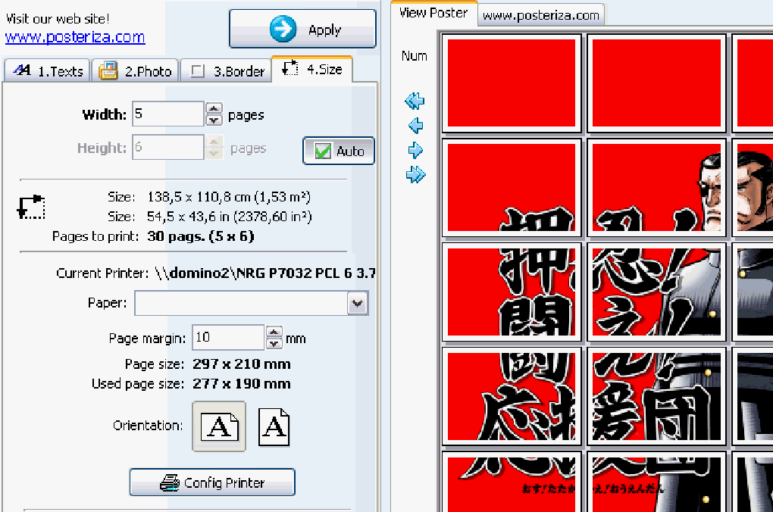
Task: Open the www.posteriza.com link
Action: click(x=75, y=37)
